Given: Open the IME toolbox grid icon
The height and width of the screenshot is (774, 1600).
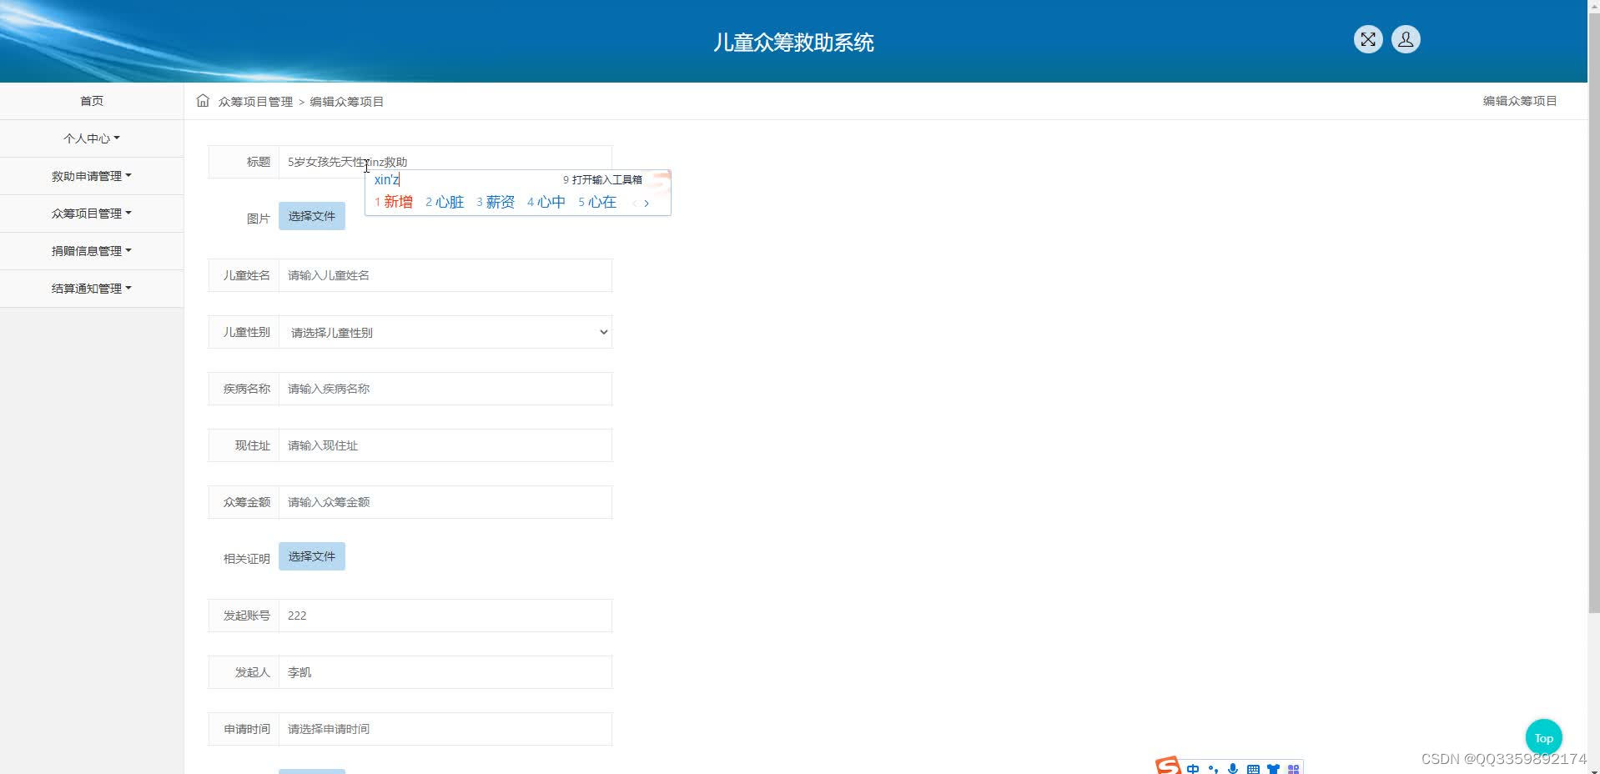Looking at the screenshot, I should (1293, 769).
